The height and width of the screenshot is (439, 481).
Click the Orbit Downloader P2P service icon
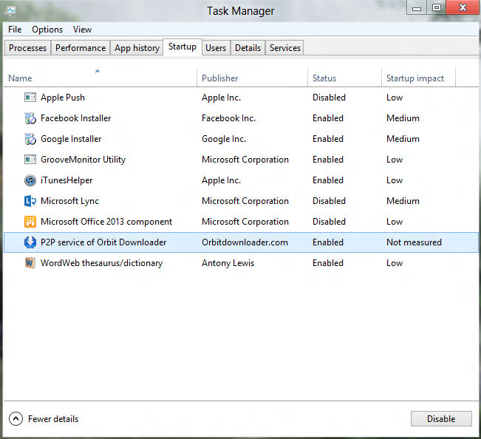pos(30,242)
